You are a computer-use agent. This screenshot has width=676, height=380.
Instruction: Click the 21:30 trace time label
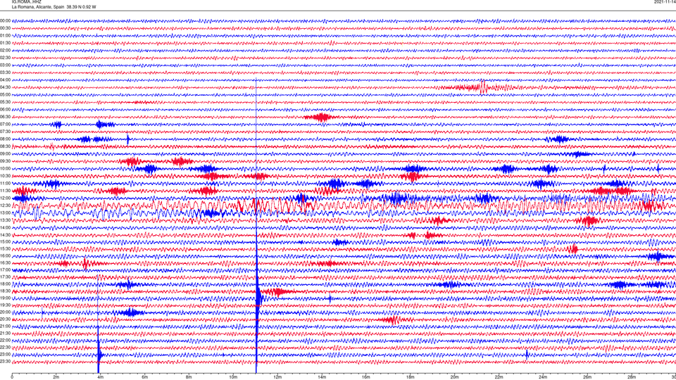5,334
